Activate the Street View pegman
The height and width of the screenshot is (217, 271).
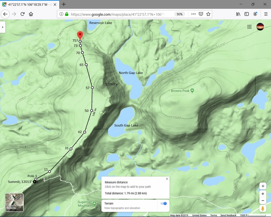click(263, 209)
